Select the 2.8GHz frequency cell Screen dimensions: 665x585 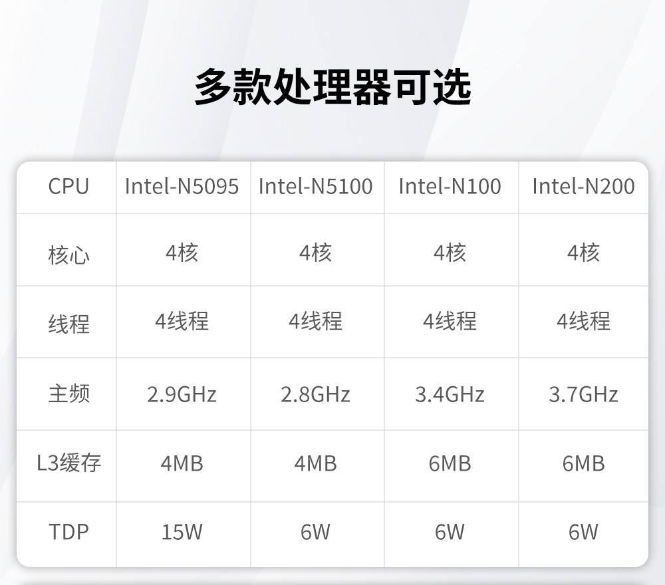[x=316, y=394]
